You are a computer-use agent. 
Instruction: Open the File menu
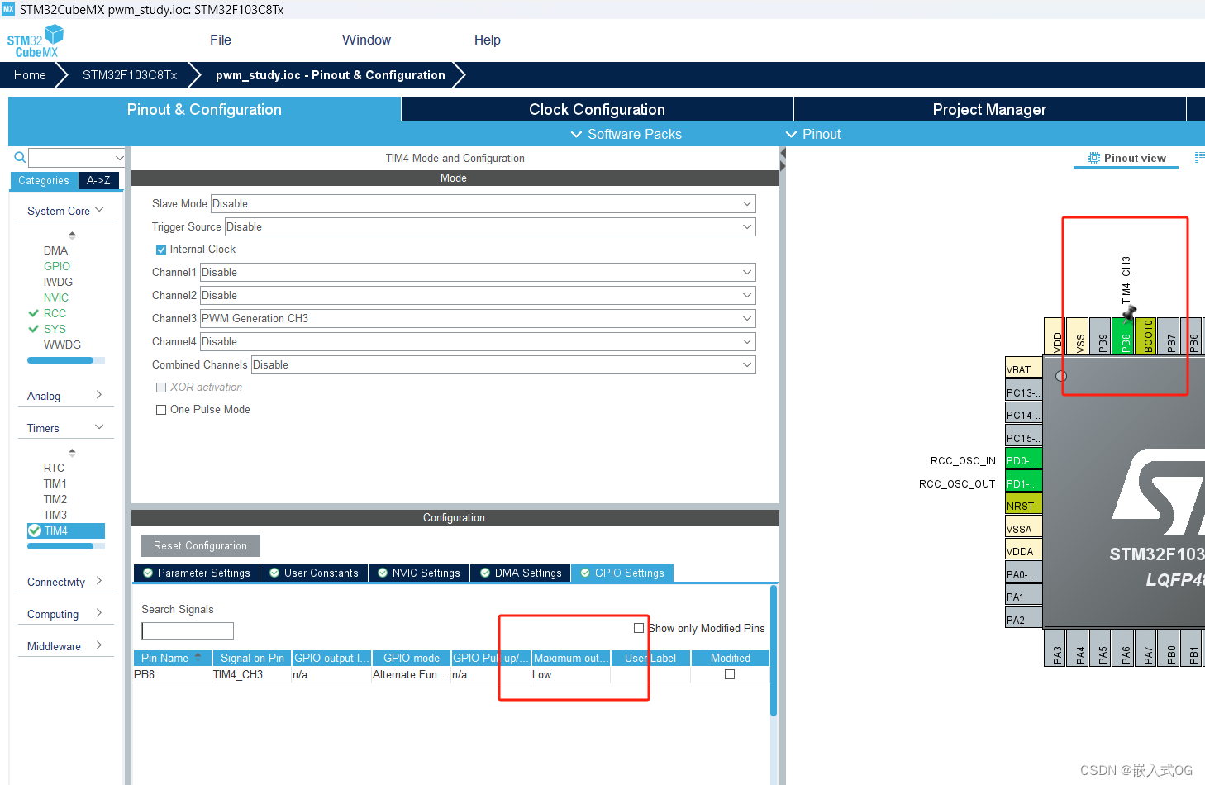(x=221, y=40)
